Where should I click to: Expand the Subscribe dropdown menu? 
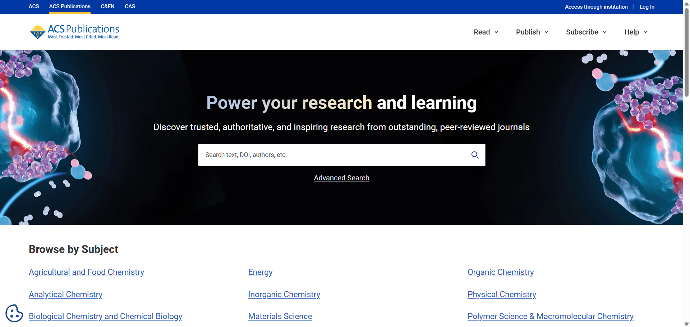pos(586,32)
